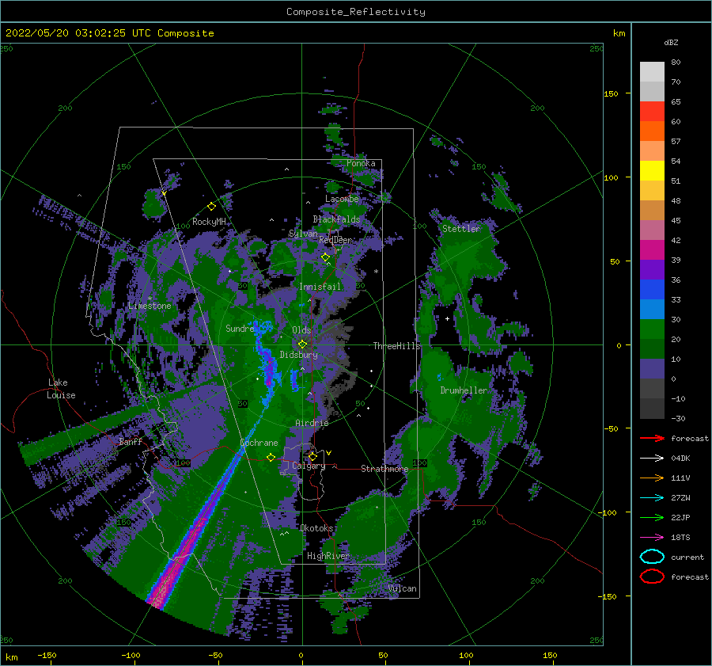
Task: Click the Sundre city label
Action: [x=240, y=329]
